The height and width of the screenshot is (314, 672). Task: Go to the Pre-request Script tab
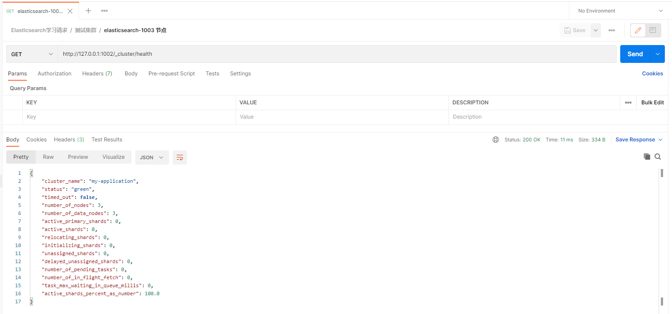pyautogui.click(x=172, y=74)
